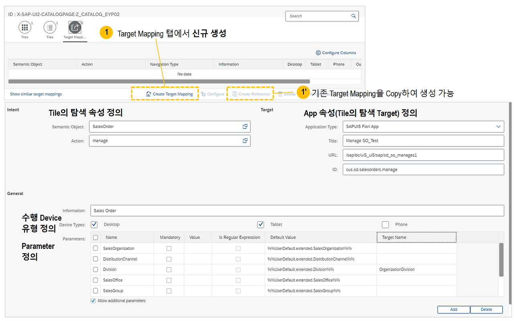The height and width of the screenshot is (321, 514).
Task: Open value help icon for Semantic Object
Action: [x=245, y=127]
